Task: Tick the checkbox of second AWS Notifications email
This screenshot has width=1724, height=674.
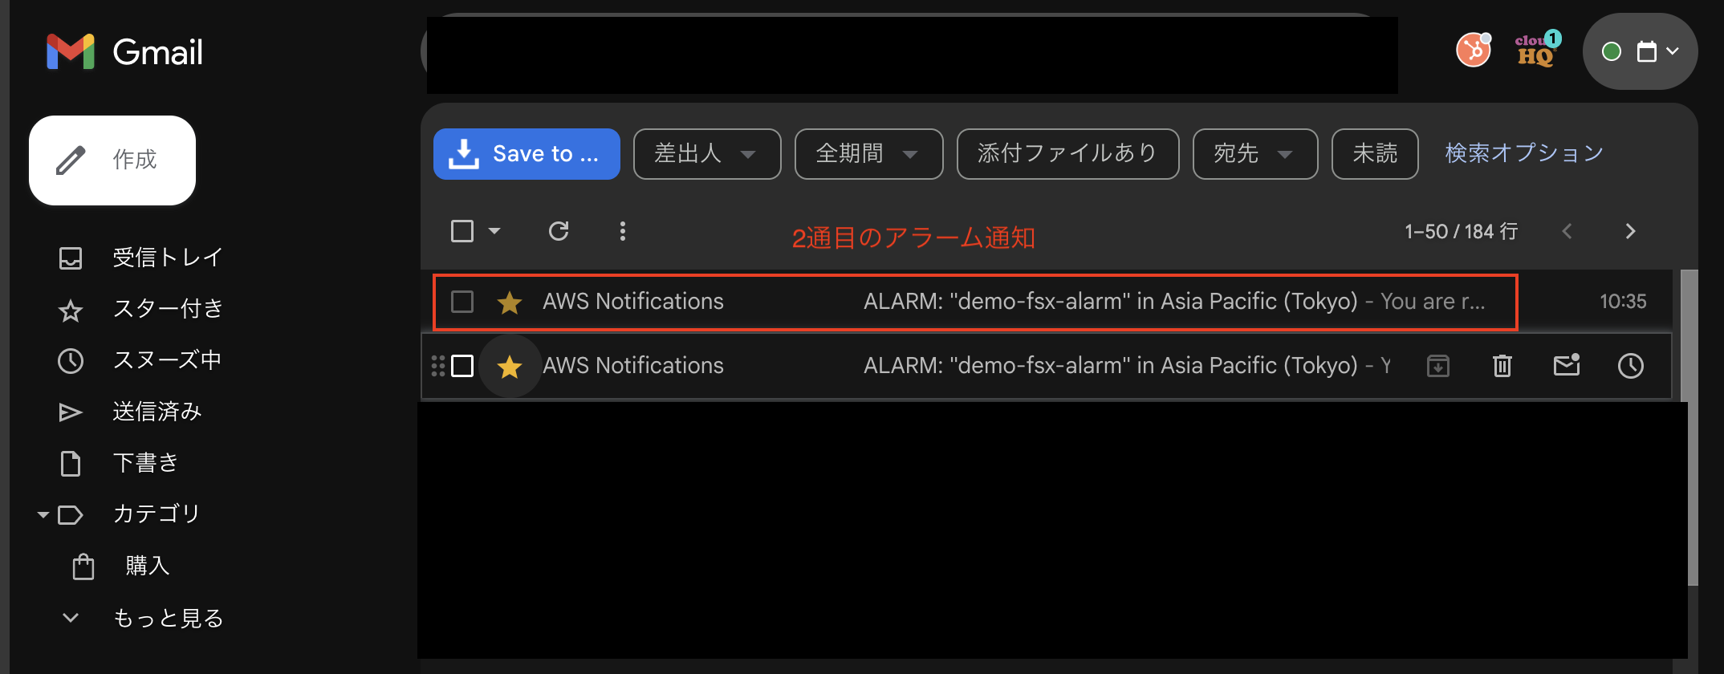Action: 462,366
